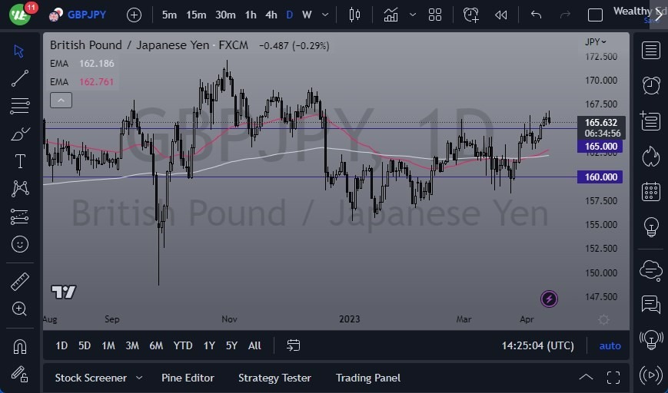Viewport: 668px width, 393px height.
Task: Open the Pine Editor tab
Action: (x=188, y=378)
